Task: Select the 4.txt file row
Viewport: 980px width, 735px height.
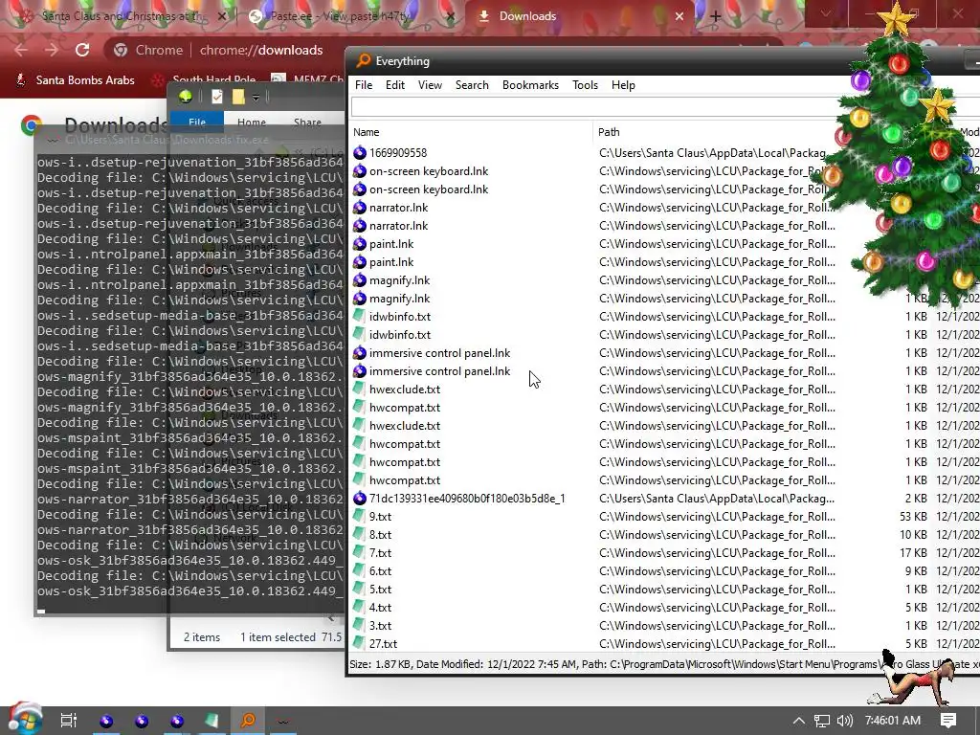Action: click(662, 607)
